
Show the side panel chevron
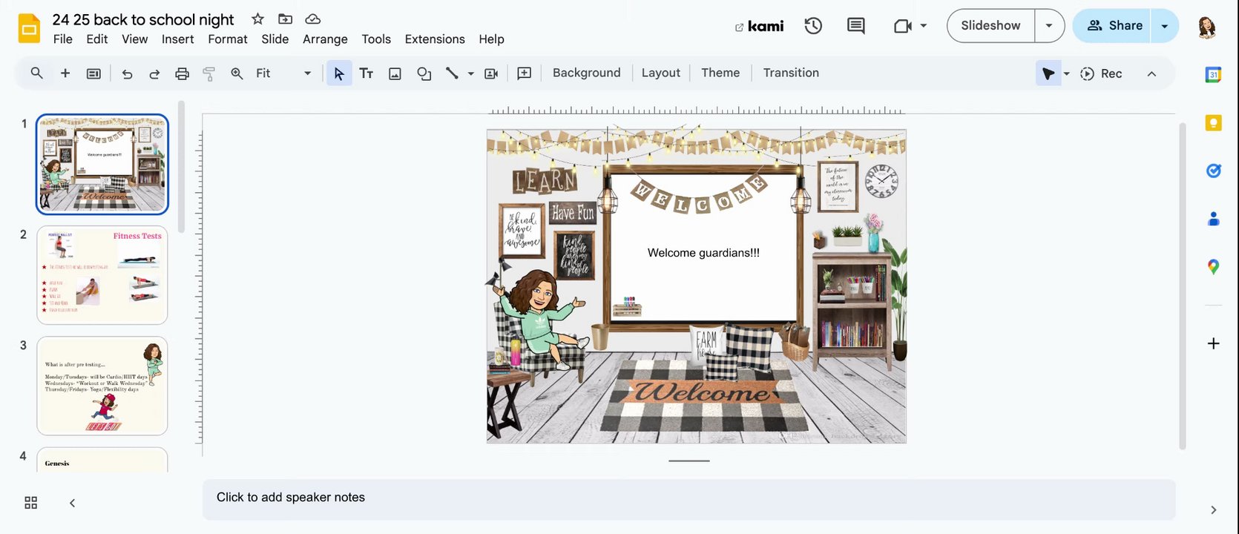pos(1214,510)
